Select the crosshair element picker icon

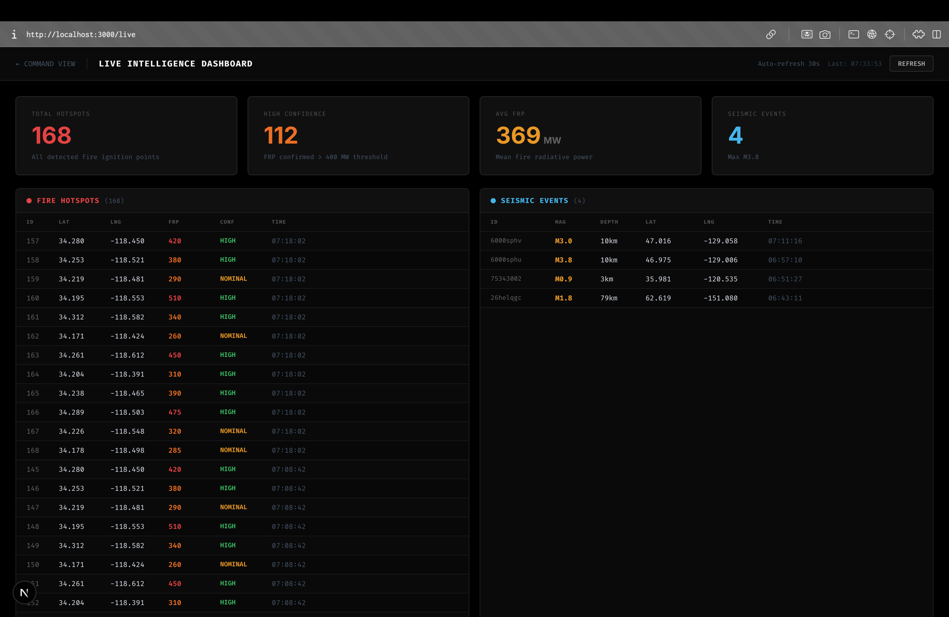tap(890, 35)
